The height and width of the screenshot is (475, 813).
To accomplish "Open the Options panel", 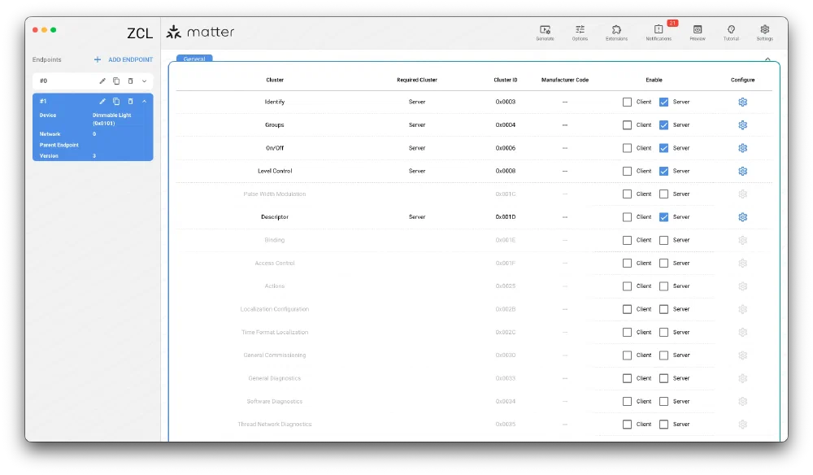I will point(580,31).
